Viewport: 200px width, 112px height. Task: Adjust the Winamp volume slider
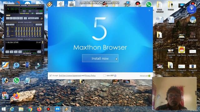25,13
